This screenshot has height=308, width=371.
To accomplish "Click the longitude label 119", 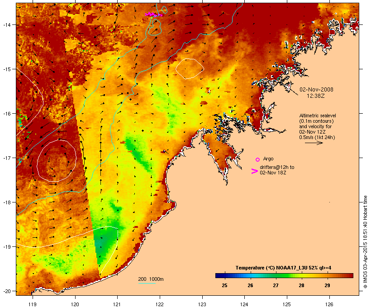I will (33, 304).
